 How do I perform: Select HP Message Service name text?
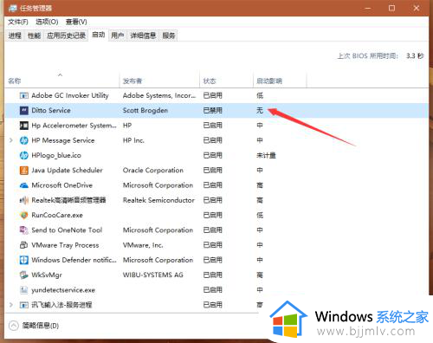(63, 140)
